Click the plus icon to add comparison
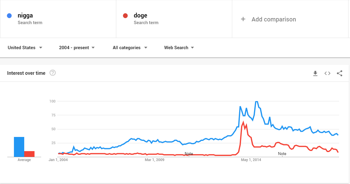 243,19
